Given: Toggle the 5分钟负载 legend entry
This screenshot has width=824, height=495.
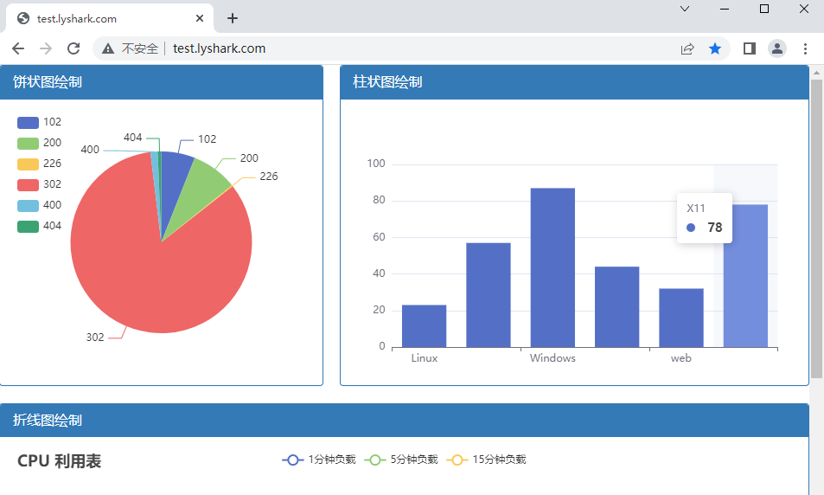Looking at the screenshot, I should click(x=401, y=460).
